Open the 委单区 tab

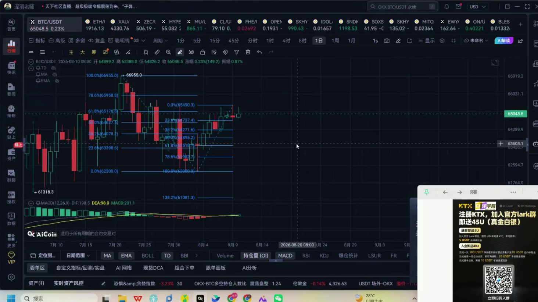(37, 268)
